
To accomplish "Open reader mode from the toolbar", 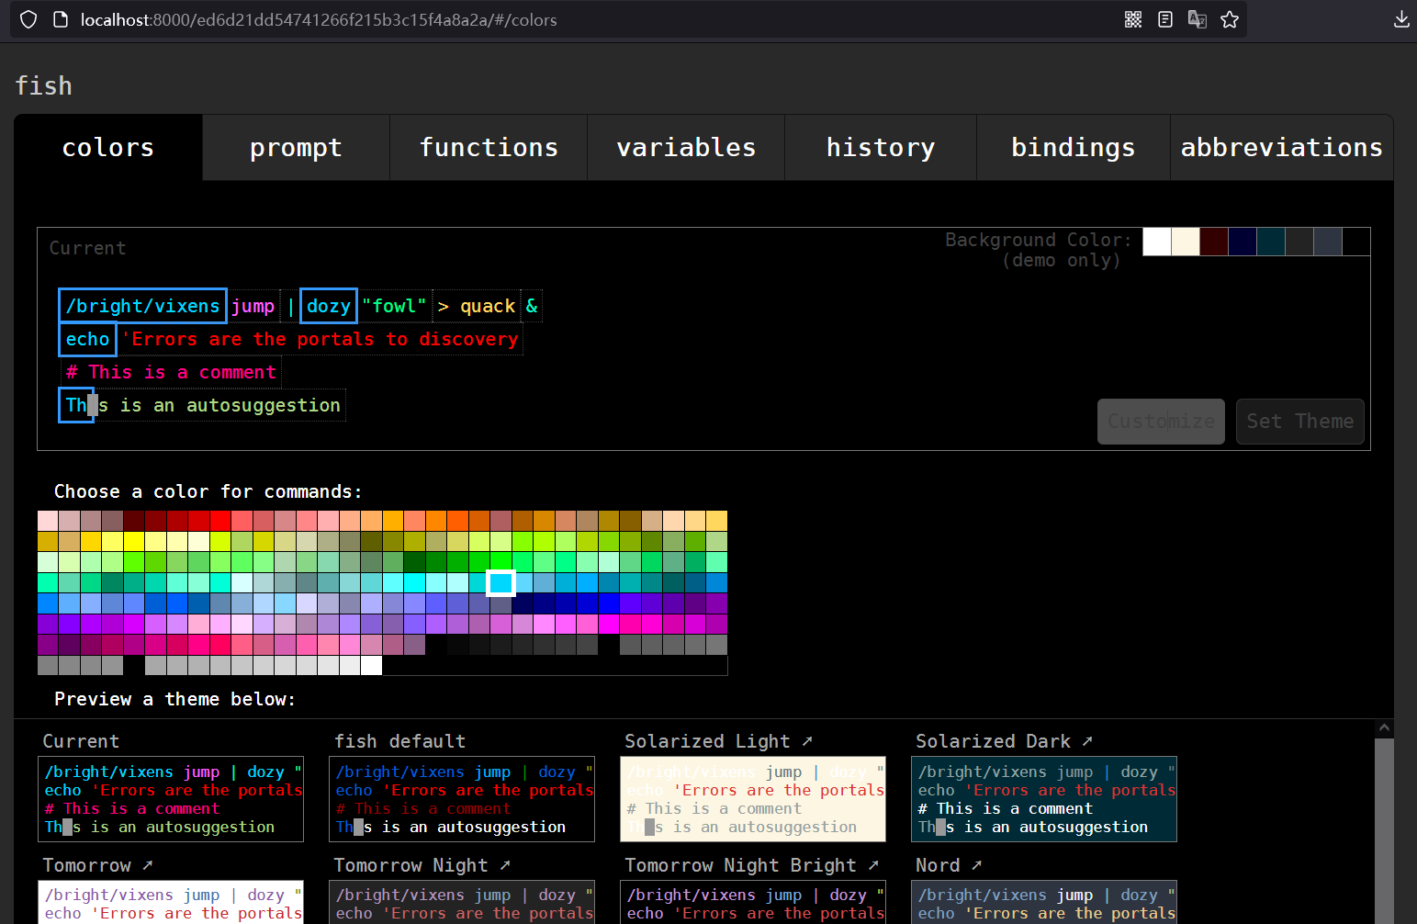I will click(x=1165, y=19).
